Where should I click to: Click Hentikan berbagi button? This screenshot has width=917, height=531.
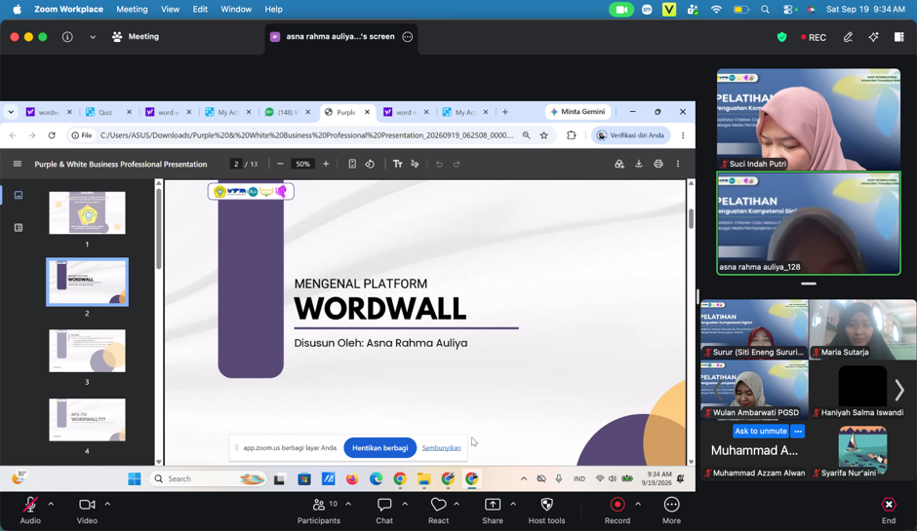[x=380, y=448]
